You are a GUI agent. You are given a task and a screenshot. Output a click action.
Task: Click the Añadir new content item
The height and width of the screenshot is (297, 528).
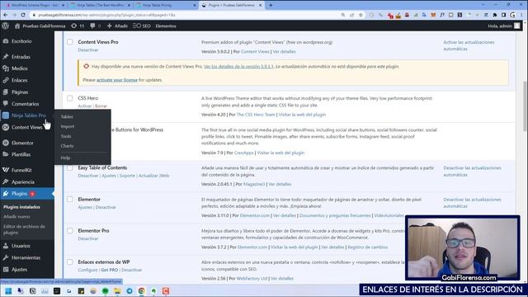[117, 26]
